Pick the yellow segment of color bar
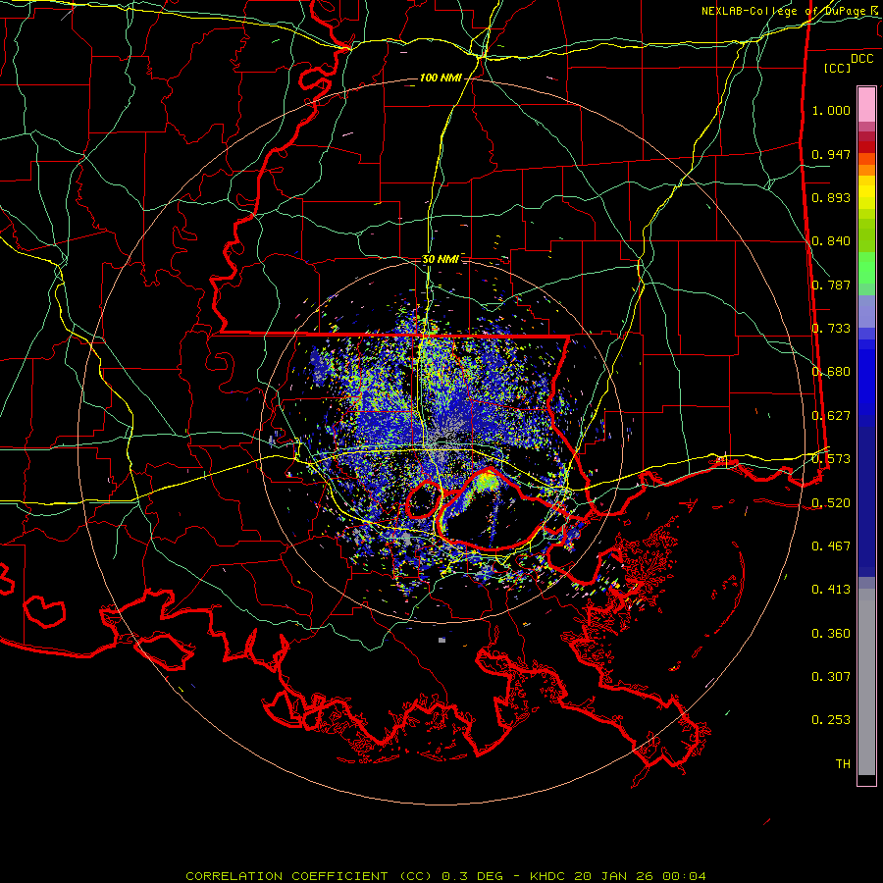883x883 pixels. (866, 193)
